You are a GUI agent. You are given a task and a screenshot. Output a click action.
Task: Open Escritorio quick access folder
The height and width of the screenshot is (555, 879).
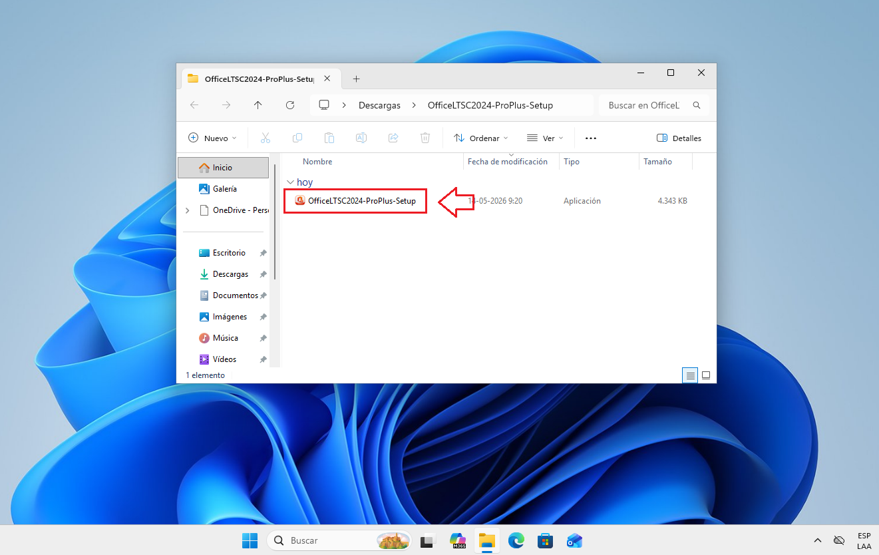[224, 253]
